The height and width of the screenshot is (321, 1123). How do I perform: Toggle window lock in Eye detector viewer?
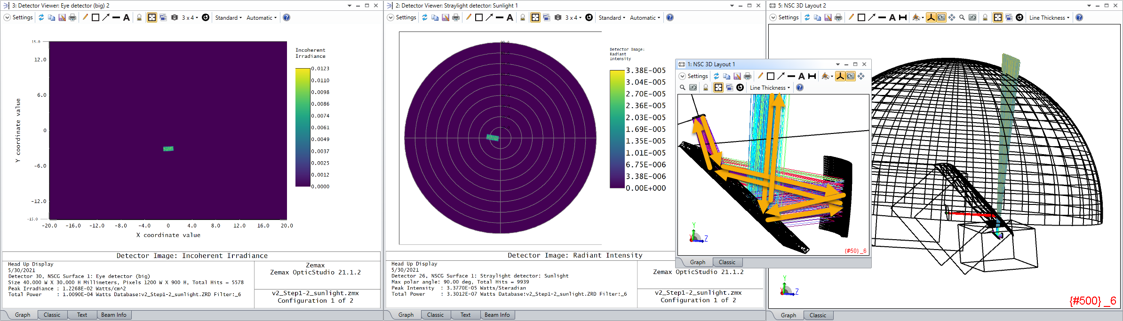click(x=139, y=17)
